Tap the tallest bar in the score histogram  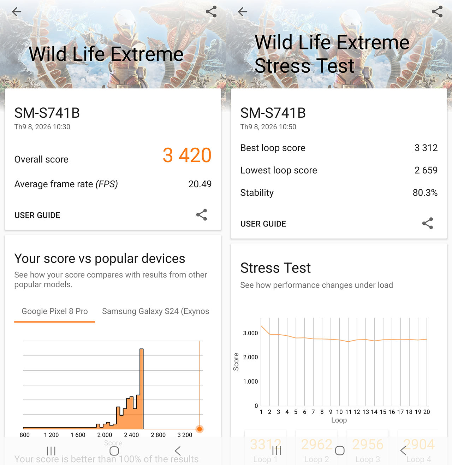click(142, 389)
